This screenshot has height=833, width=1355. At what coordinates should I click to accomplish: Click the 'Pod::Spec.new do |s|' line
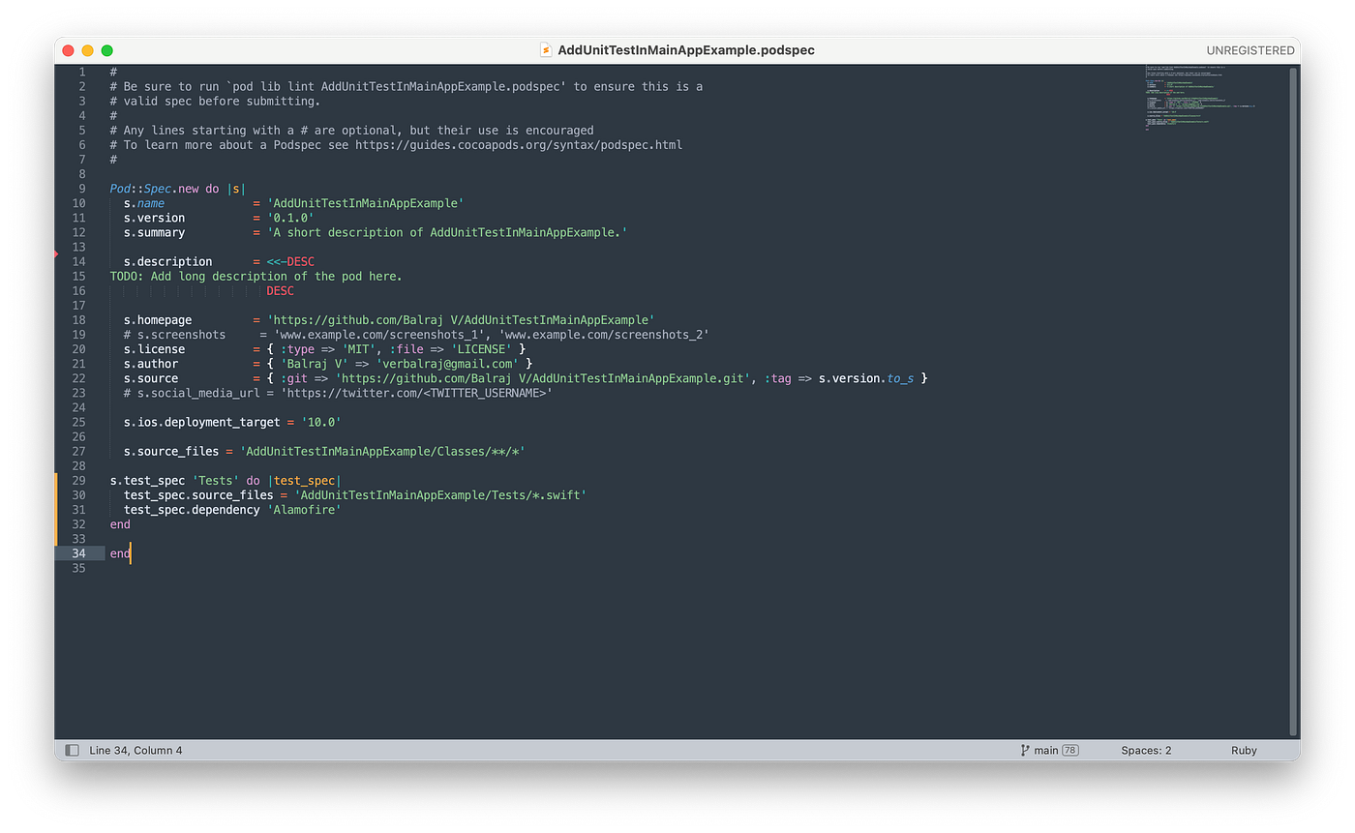point(178,189)
